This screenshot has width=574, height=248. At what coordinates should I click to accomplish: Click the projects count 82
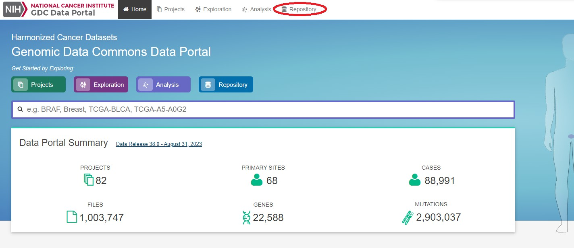click(101, 180)
